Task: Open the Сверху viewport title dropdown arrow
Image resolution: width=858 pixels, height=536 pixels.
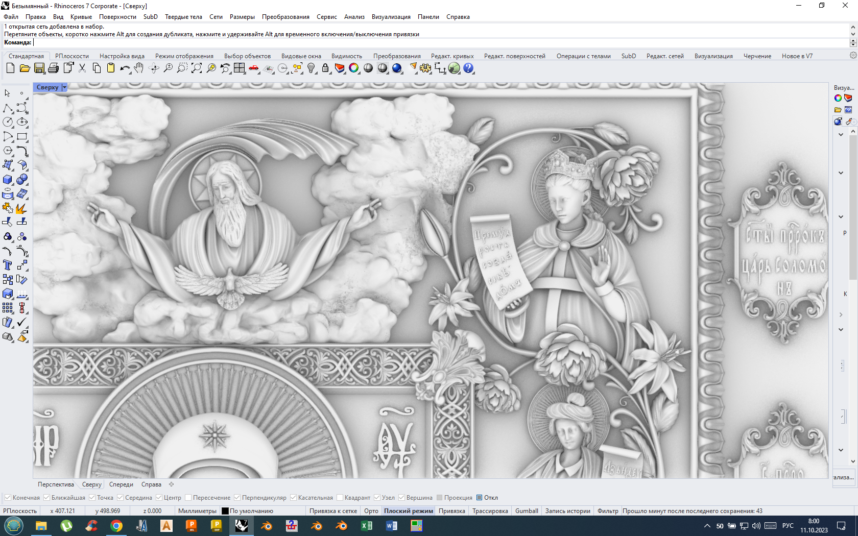Action: [64, 87]
